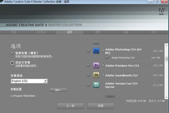Click the installer title bar icon

[x=2, y=1]
